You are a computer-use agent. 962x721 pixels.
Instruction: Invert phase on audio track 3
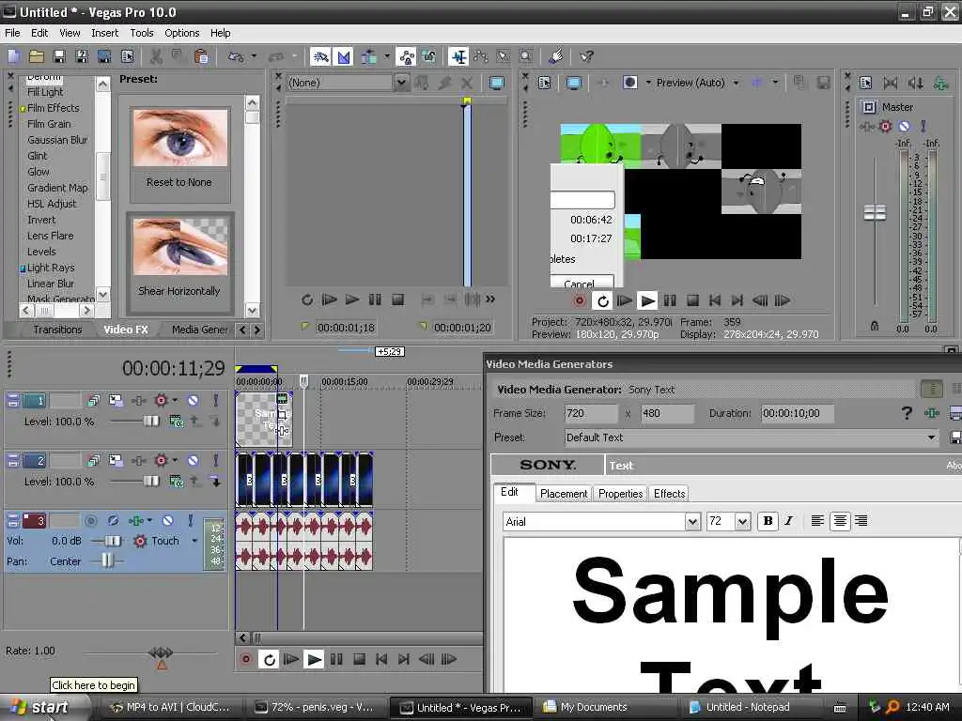point(113,520)
